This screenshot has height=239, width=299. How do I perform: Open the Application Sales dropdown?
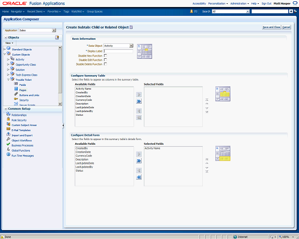(54, 30)
